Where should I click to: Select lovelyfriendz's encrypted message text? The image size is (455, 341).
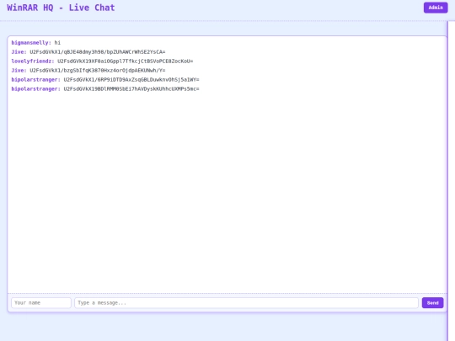tap(125, 61)
